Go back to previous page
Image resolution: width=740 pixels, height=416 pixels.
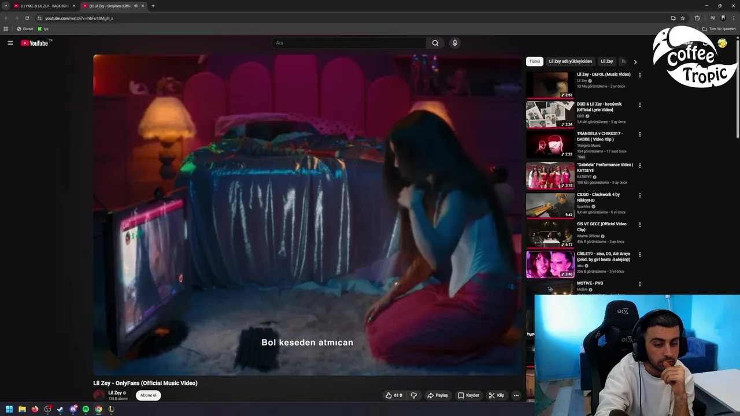click(x=6, y=18)
